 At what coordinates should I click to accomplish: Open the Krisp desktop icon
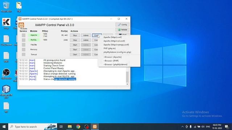point(6,23)
